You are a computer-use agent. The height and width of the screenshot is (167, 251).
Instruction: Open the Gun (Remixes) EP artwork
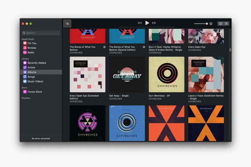[x=166, y=74]
